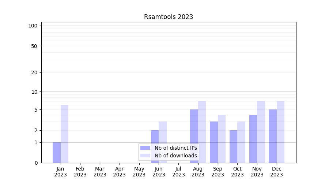
Task: Click the August distinct IPs bar
Action: 194,136
